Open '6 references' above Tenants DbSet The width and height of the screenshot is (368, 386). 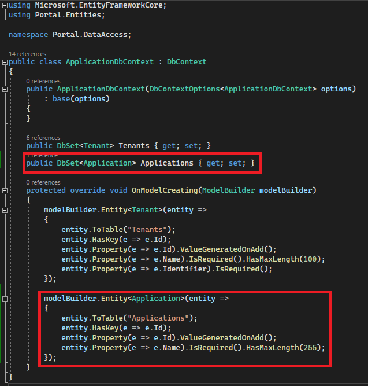(x=43, y=138)
